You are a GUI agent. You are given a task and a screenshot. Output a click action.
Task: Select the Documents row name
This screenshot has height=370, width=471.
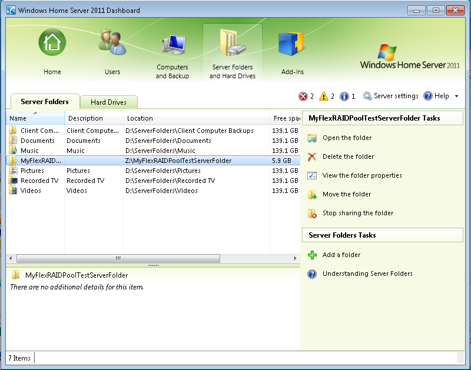tap(38, 141)
